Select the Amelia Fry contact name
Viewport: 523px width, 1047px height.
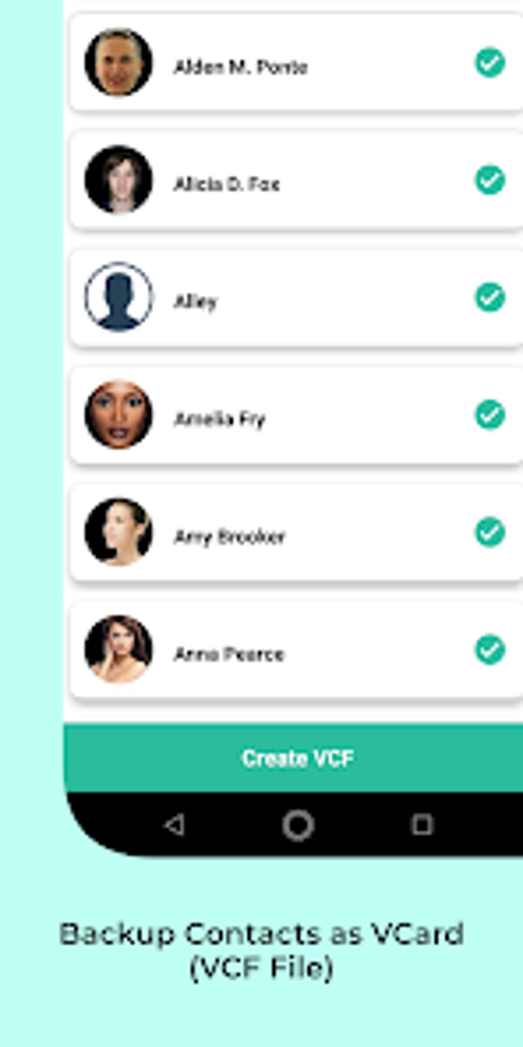(220, 419)
